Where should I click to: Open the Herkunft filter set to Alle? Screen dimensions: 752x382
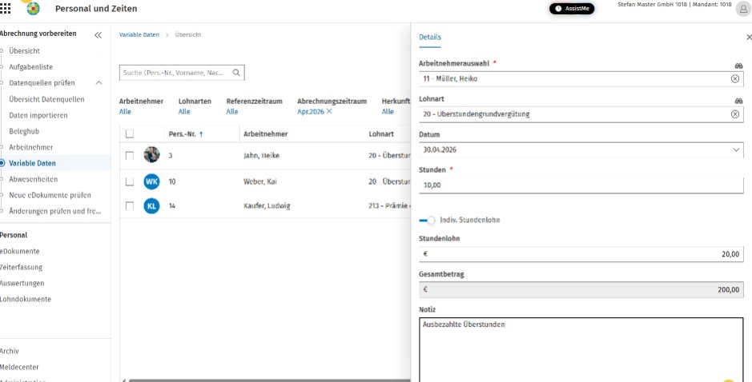[x=388, y=112]
